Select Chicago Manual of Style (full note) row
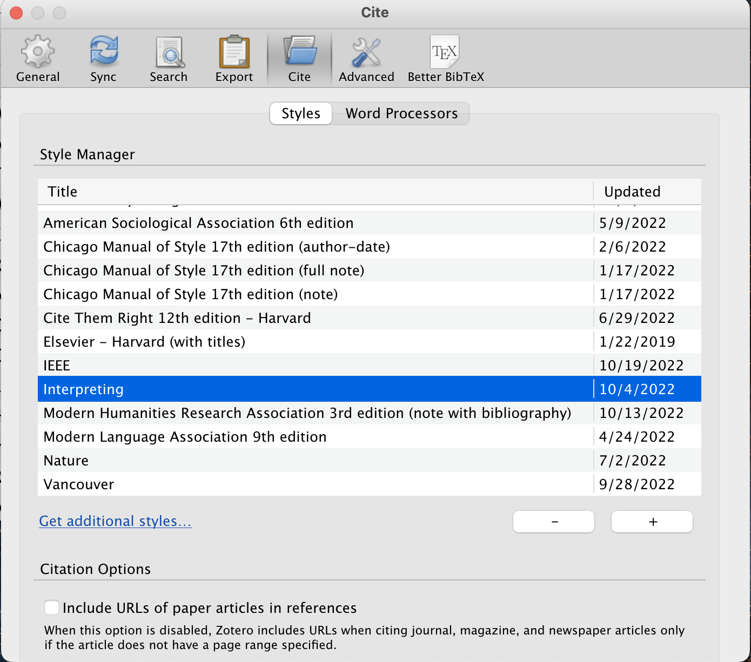Viewport: 751px width, 662px height. click(x=370, y=270)
